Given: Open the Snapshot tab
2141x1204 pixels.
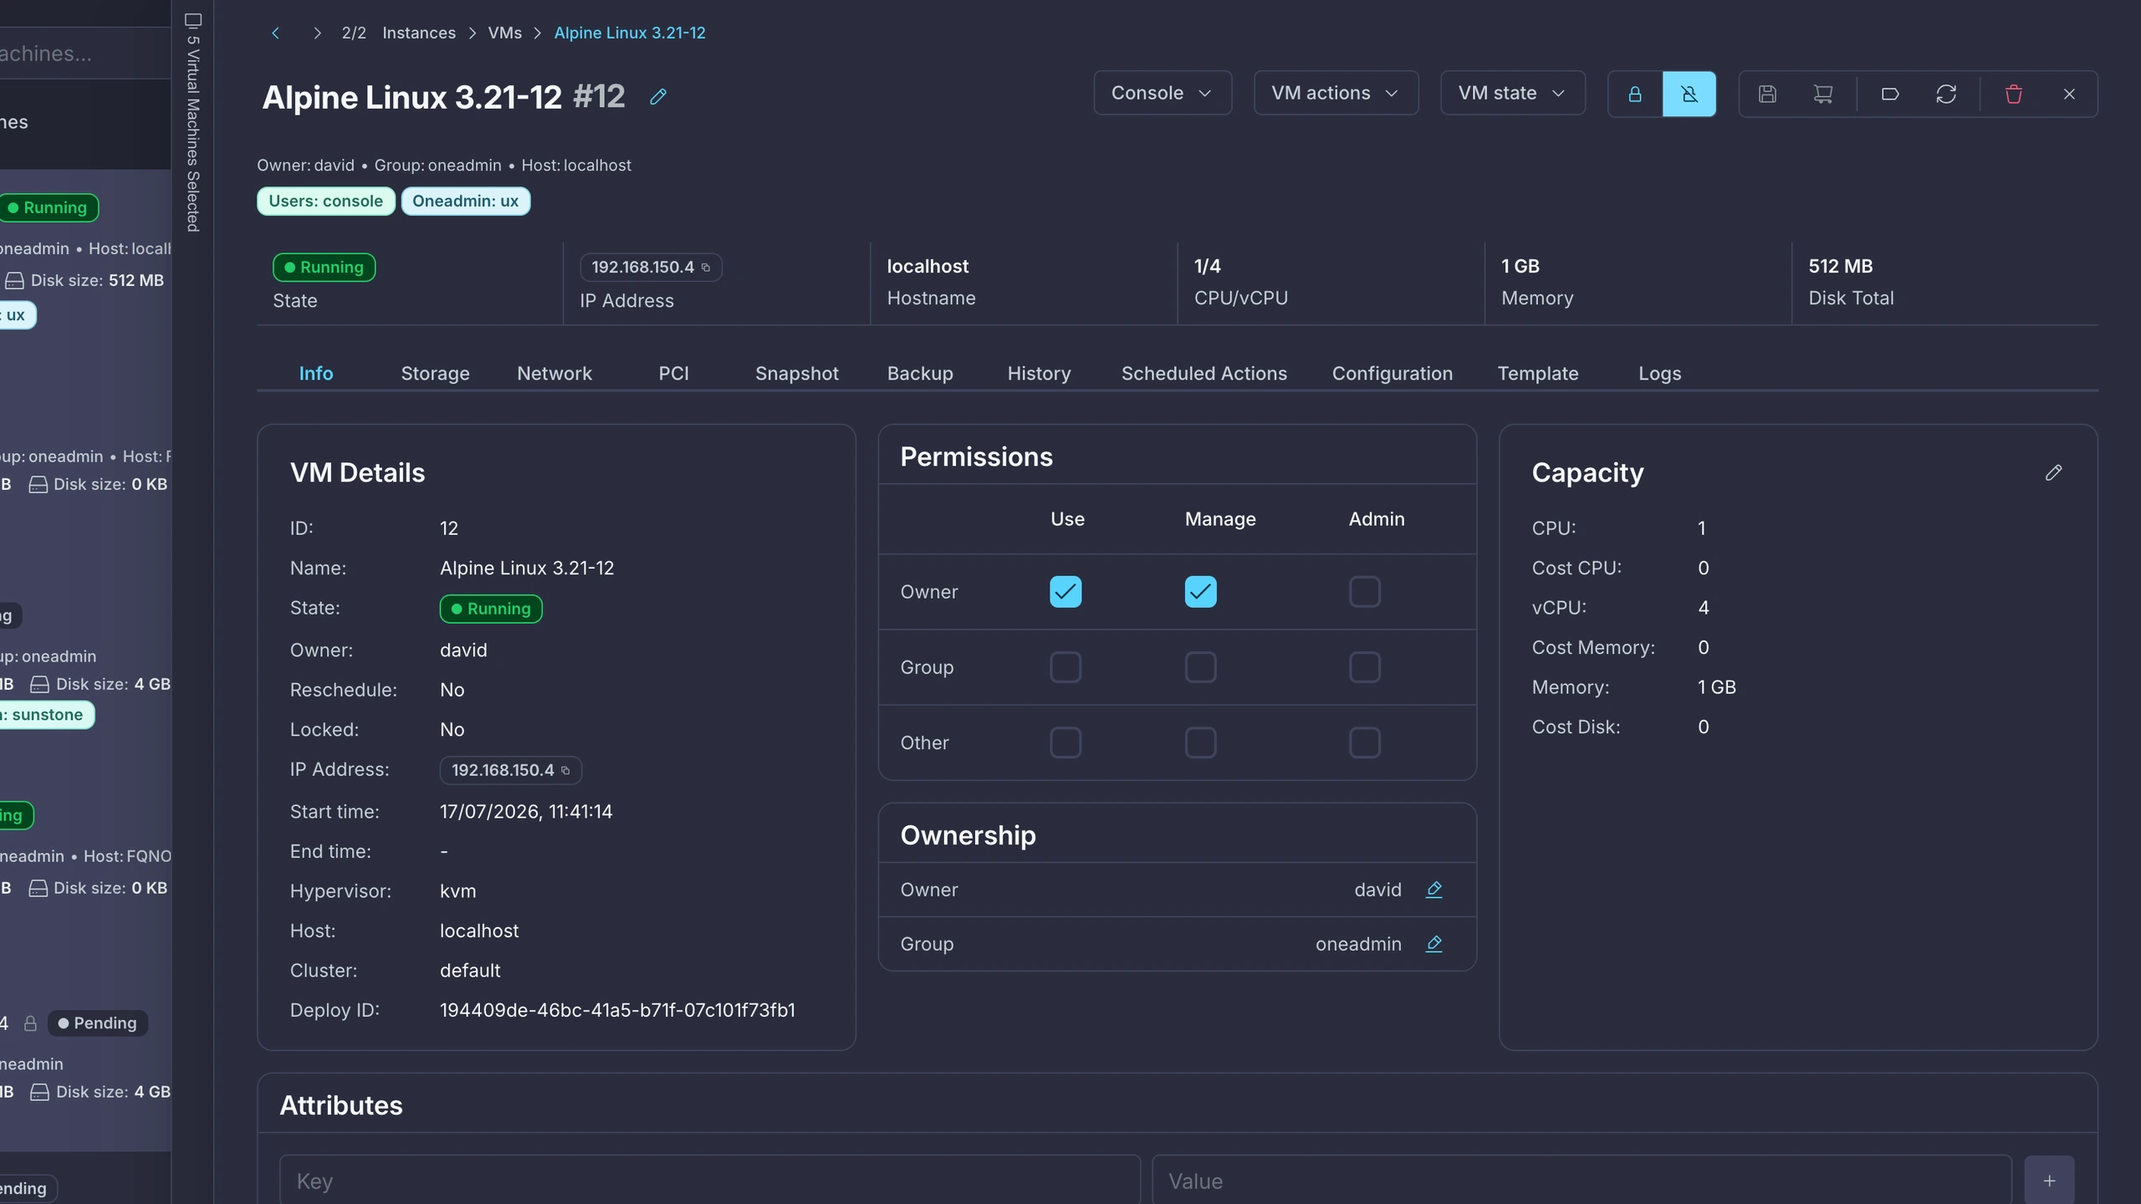Looking at the screenshot, I should [796, 374].
